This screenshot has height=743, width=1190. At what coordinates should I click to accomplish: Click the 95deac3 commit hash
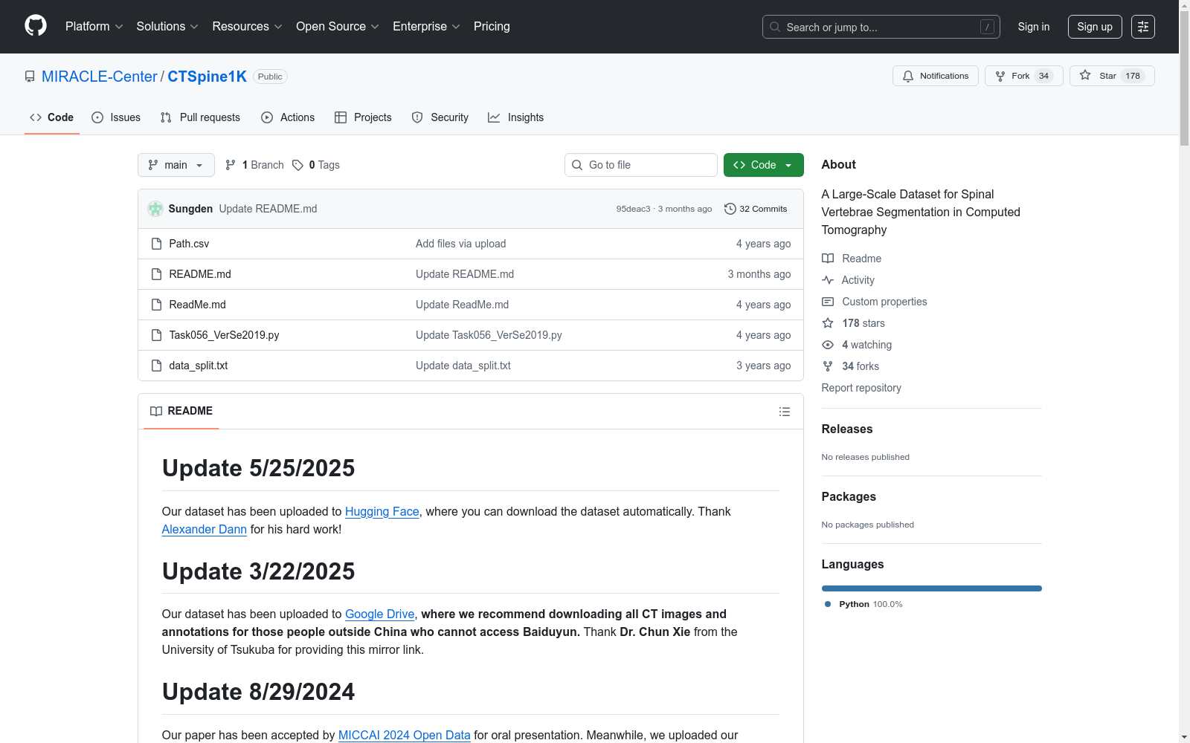coord(633,209)
